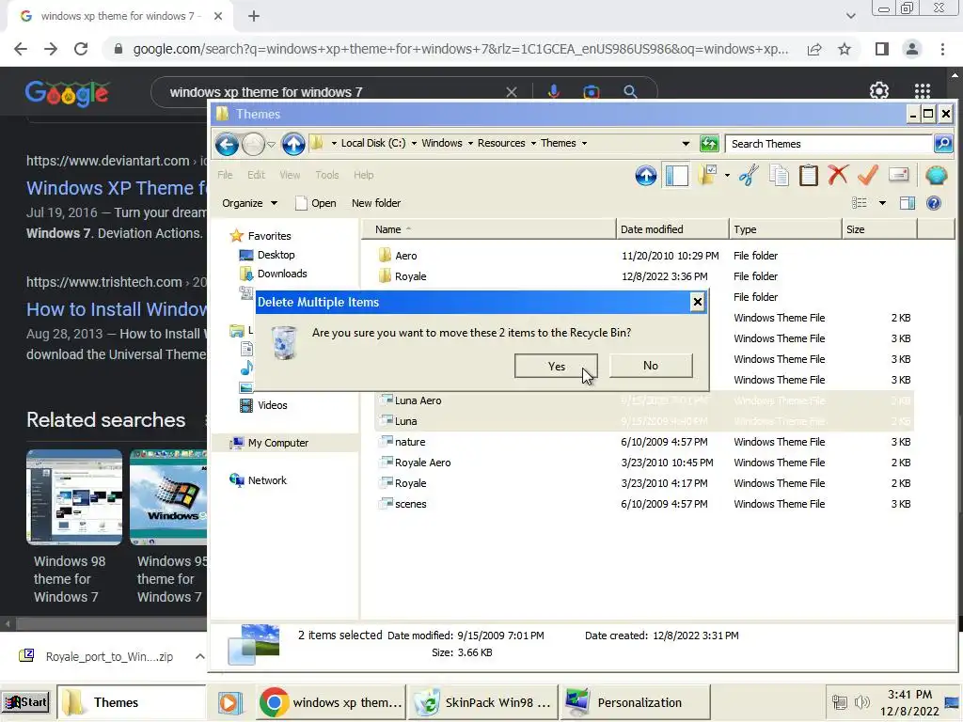963x722 pixels.
Task: Toggle the preview pane icon
Action: [x=908, y=203]
